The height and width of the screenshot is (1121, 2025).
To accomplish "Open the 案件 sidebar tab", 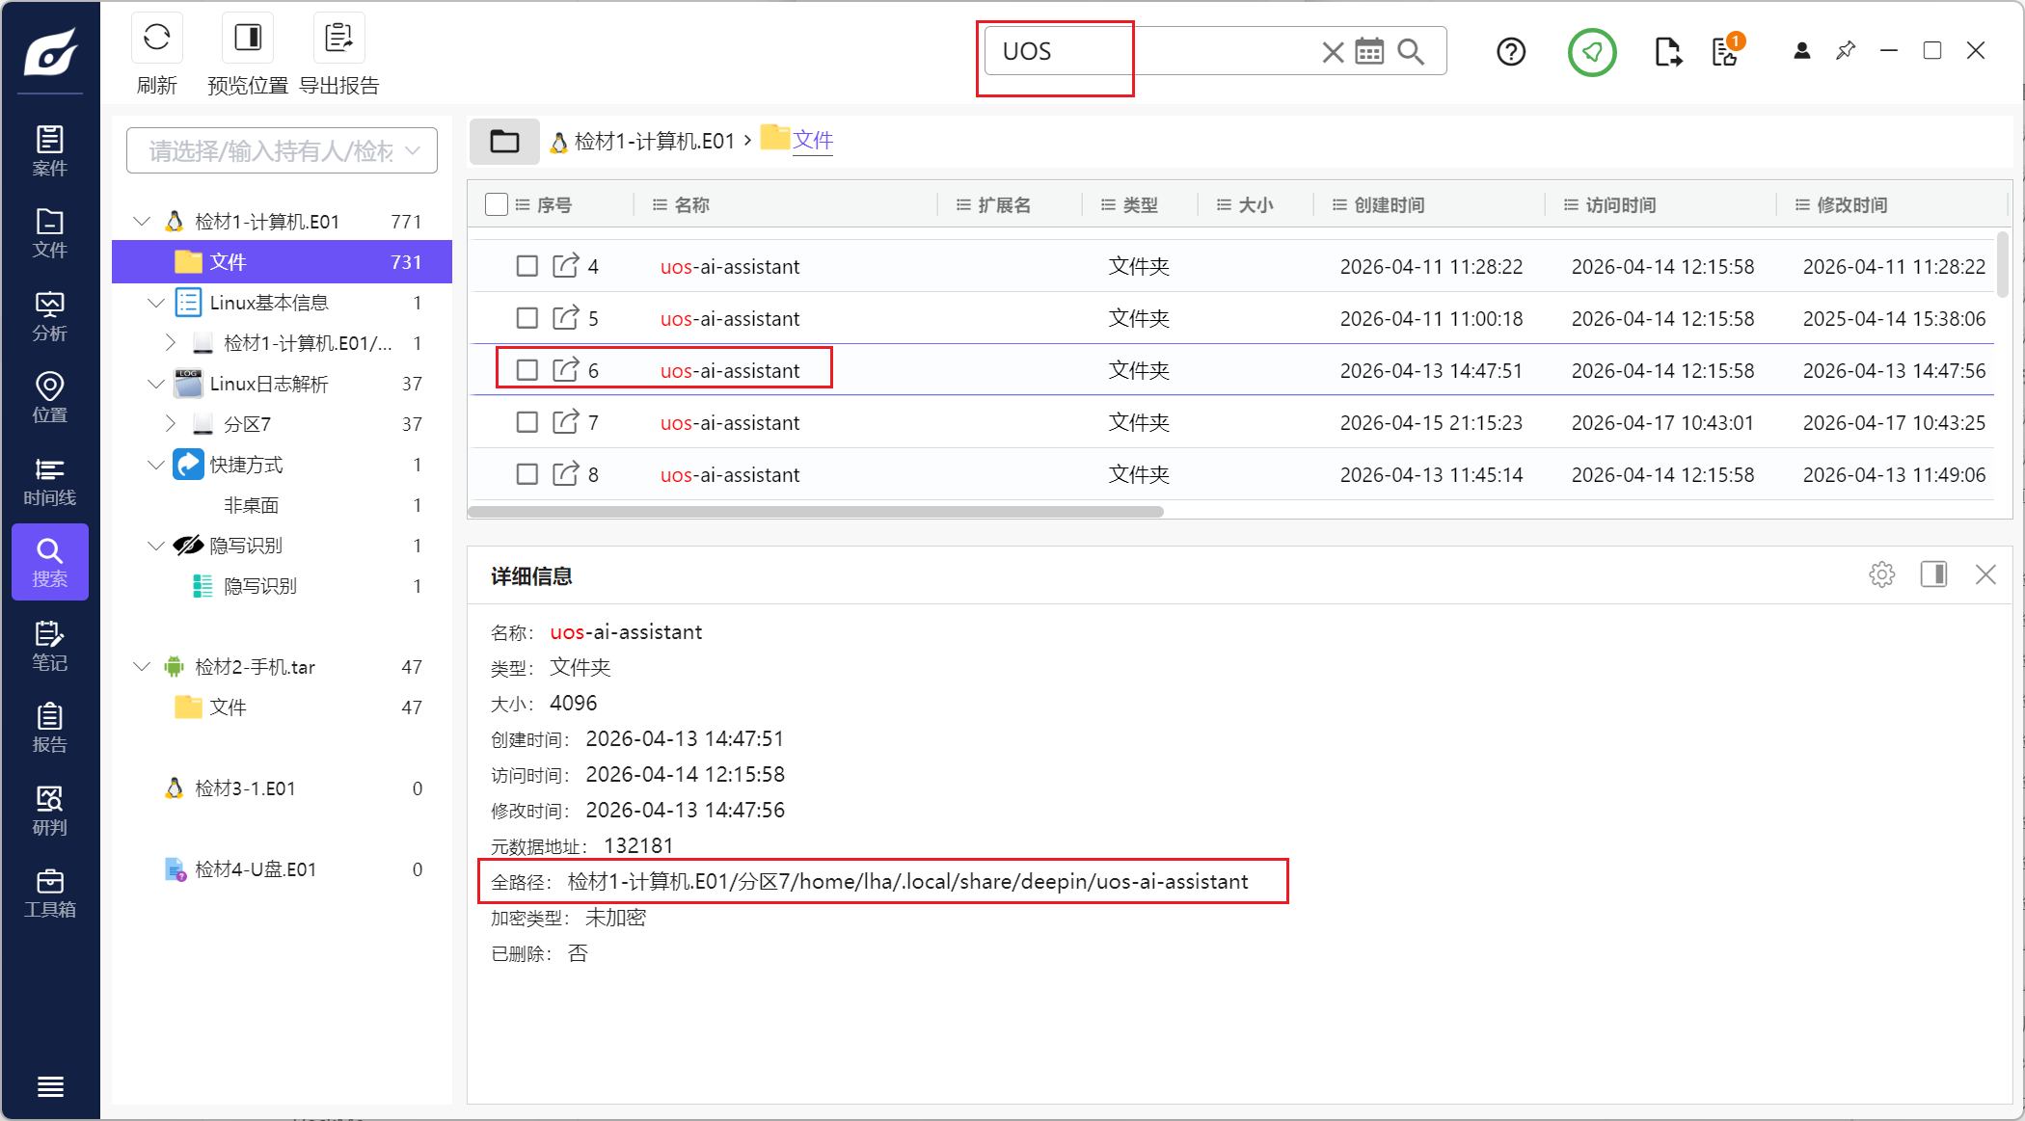I will [50, 150].
